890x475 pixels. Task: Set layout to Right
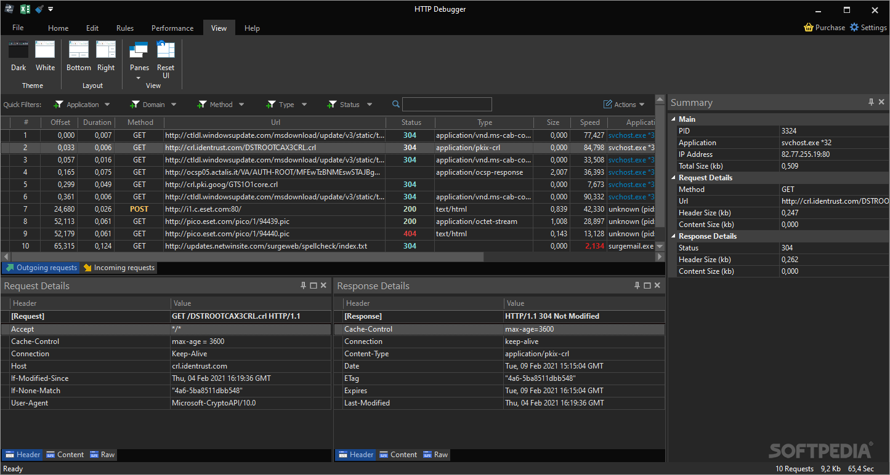click(106, 57)
